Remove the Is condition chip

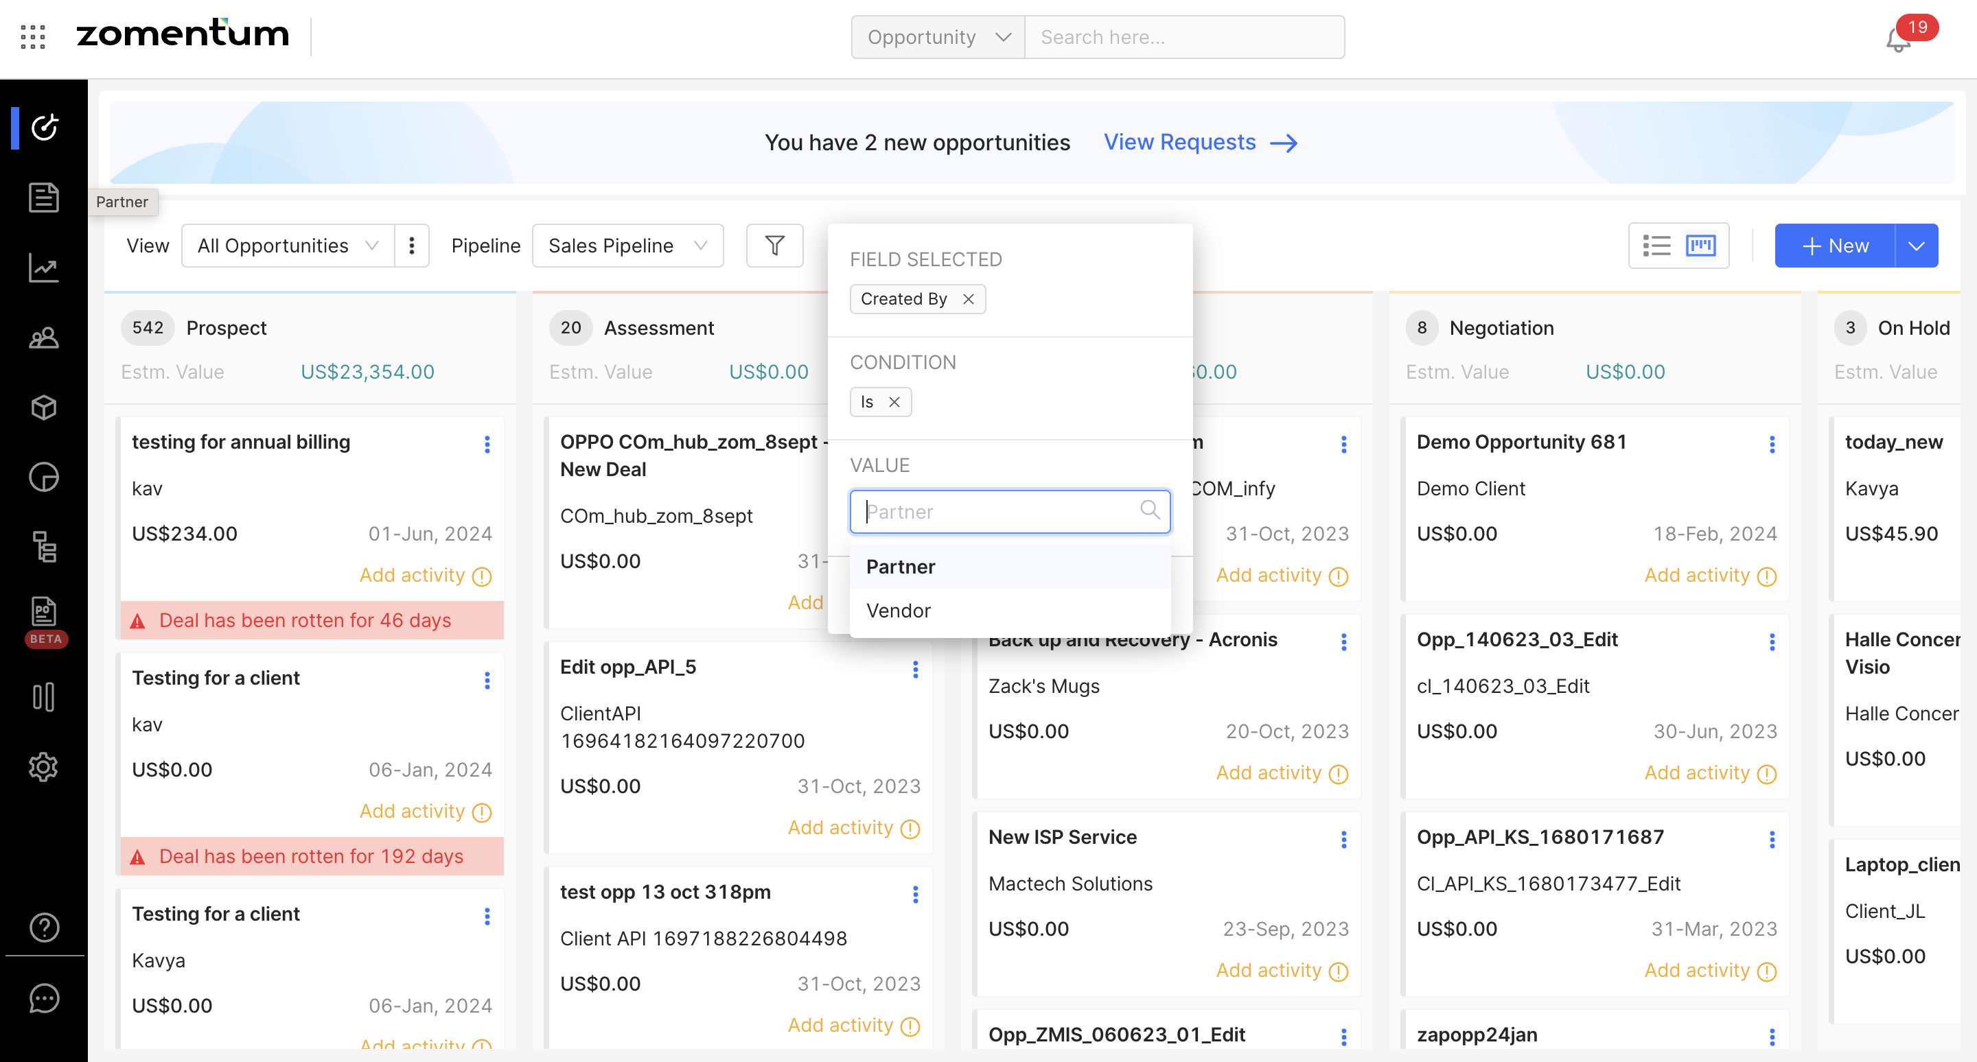pos(894,402)
